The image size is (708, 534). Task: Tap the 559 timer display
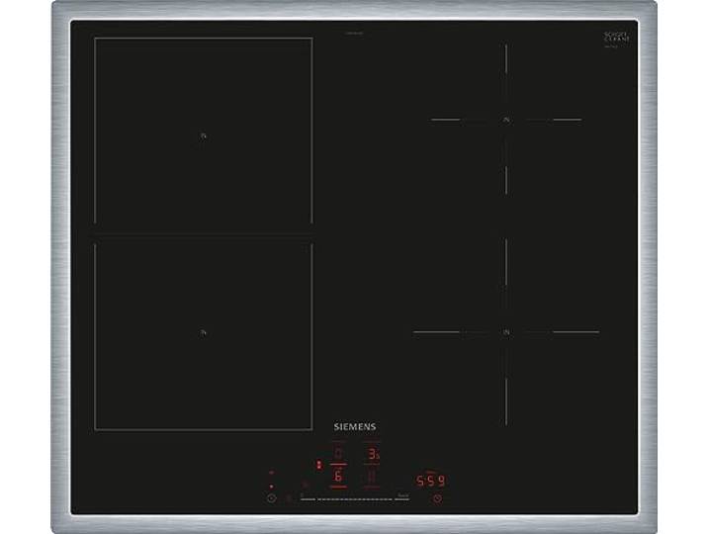[x=430, y=481]
